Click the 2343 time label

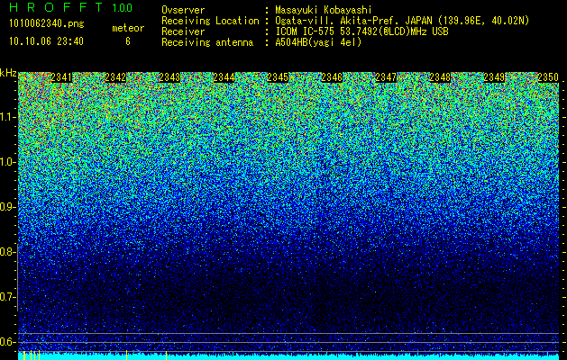pos(169,77)
